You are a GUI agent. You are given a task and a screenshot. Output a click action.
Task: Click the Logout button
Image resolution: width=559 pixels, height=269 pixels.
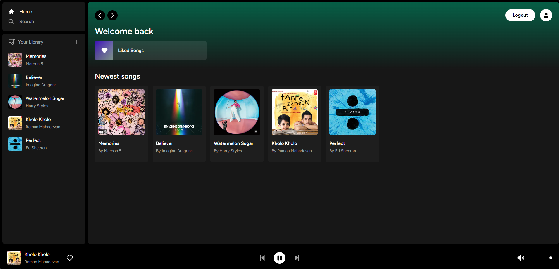(520, 15)
